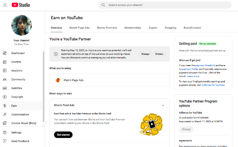Click the Send feedback menu item
The image size is (238, 147).
tap(20, 141)
